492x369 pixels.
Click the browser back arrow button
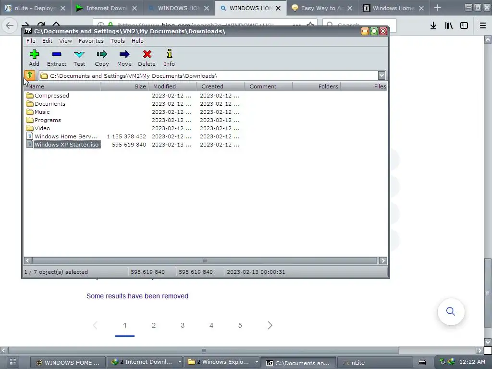(10, 26)
